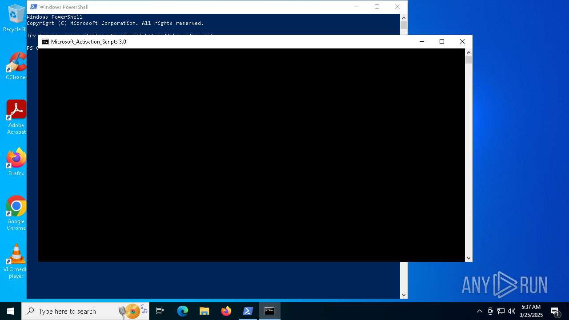Close the Windows PowerShell window
Viewport: 569px width, 320px height.
pos(397,7)
